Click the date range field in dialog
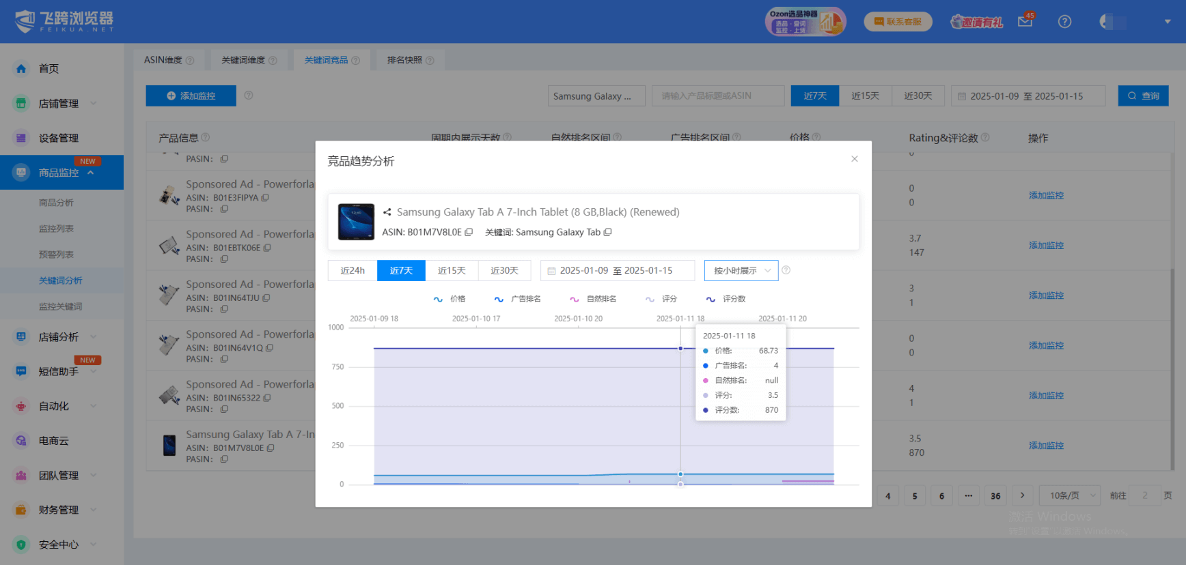The image size is (1186, 565). tap(617, 271)
